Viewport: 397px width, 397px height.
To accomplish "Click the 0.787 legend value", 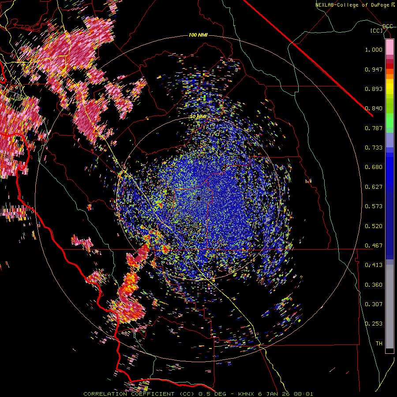I will pos(374,128).
